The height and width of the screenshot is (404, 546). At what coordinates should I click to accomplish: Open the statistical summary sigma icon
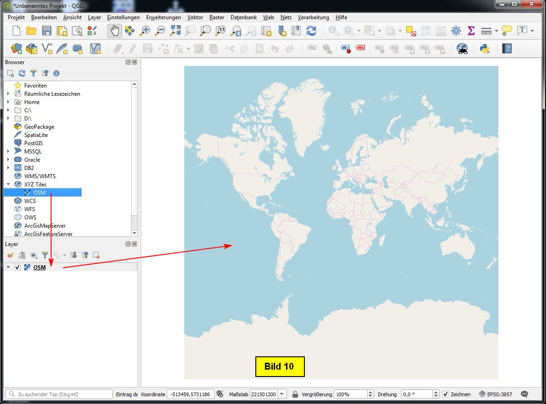click(x=471, y=31)
